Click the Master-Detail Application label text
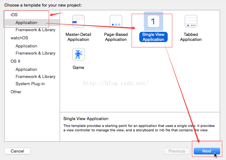The image size is (226, 160). click(x=78, y=37)
